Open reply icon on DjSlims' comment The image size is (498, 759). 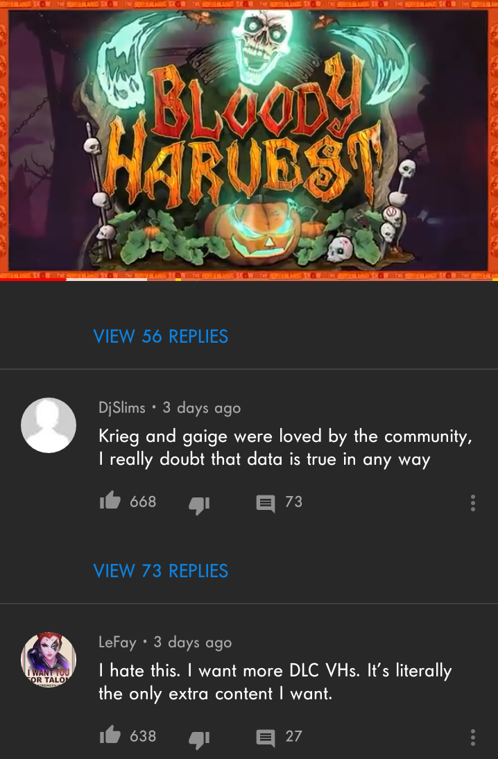pyautogui.click(x=265, y=504)
